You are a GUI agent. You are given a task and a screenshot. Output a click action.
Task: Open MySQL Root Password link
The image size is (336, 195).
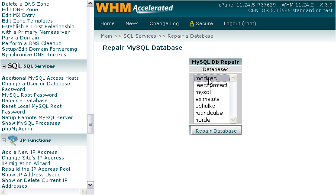[x=29, y=95]
